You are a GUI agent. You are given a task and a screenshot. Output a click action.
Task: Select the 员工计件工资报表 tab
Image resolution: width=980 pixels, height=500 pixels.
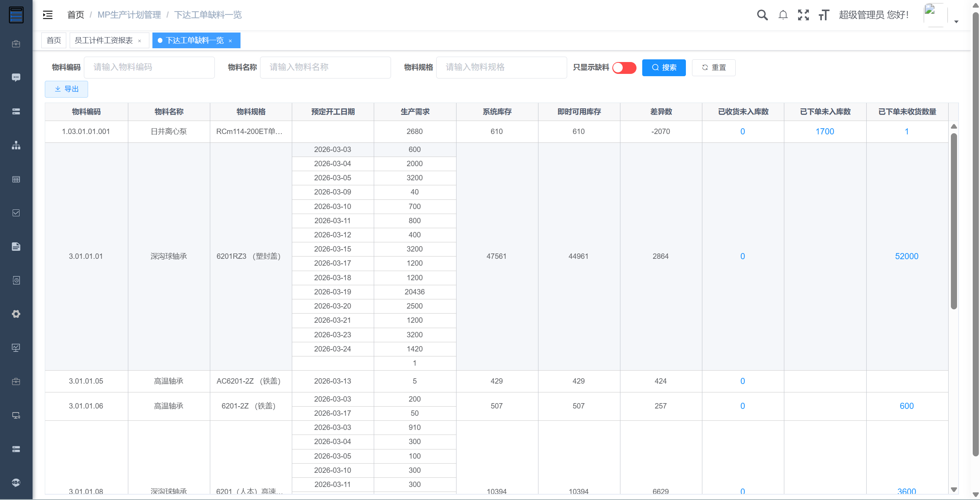click(104, 40)
